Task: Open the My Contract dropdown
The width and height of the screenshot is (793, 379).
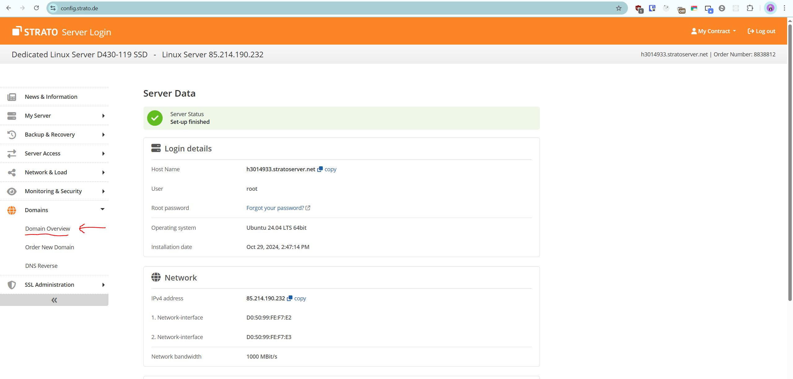Action: (x=714, y=31)
